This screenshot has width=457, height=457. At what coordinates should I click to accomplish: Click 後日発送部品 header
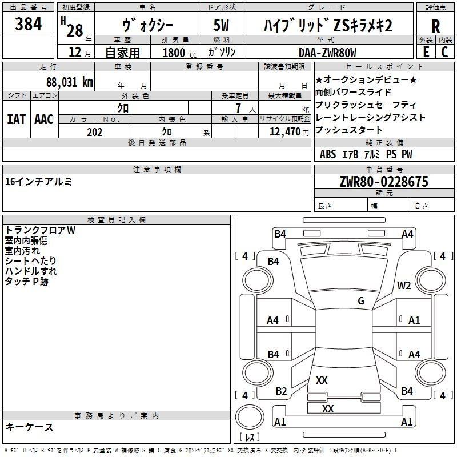click(157, 142)
